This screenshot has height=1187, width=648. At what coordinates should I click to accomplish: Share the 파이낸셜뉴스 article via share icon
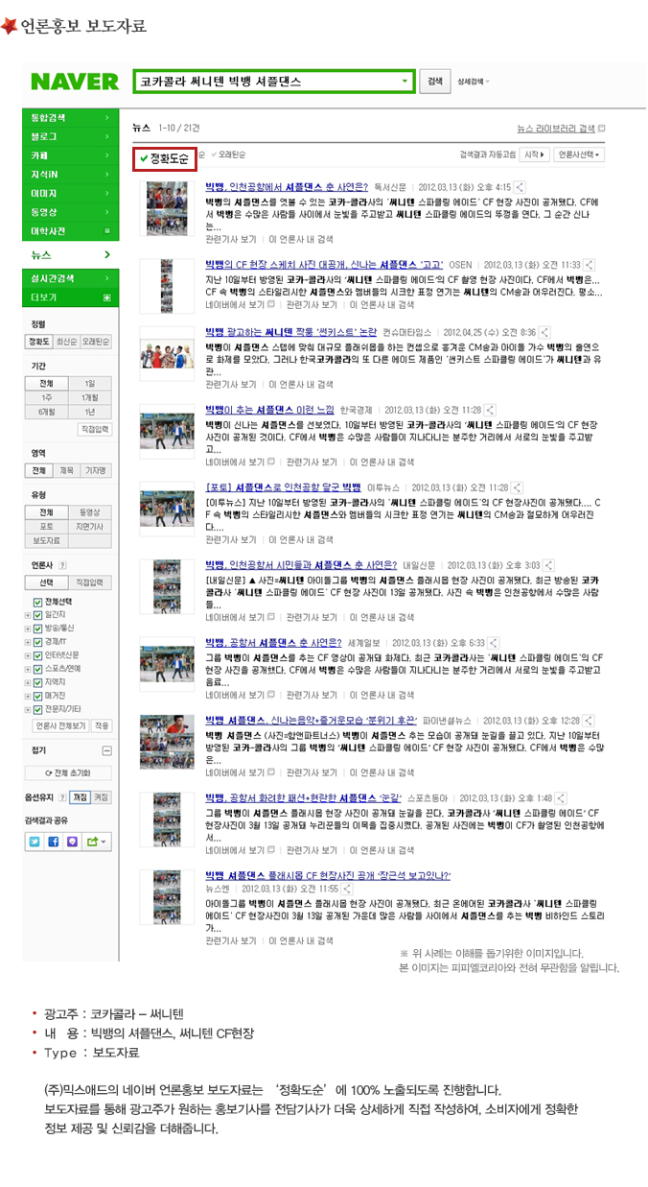tap(589, 720)
